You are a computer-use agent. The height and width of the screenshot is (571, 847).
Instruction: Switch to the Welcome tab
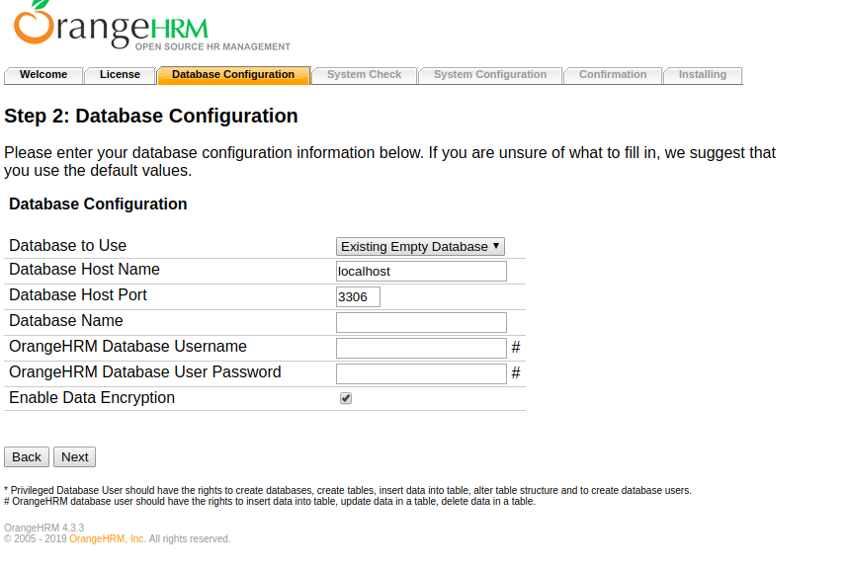point(43,75)
